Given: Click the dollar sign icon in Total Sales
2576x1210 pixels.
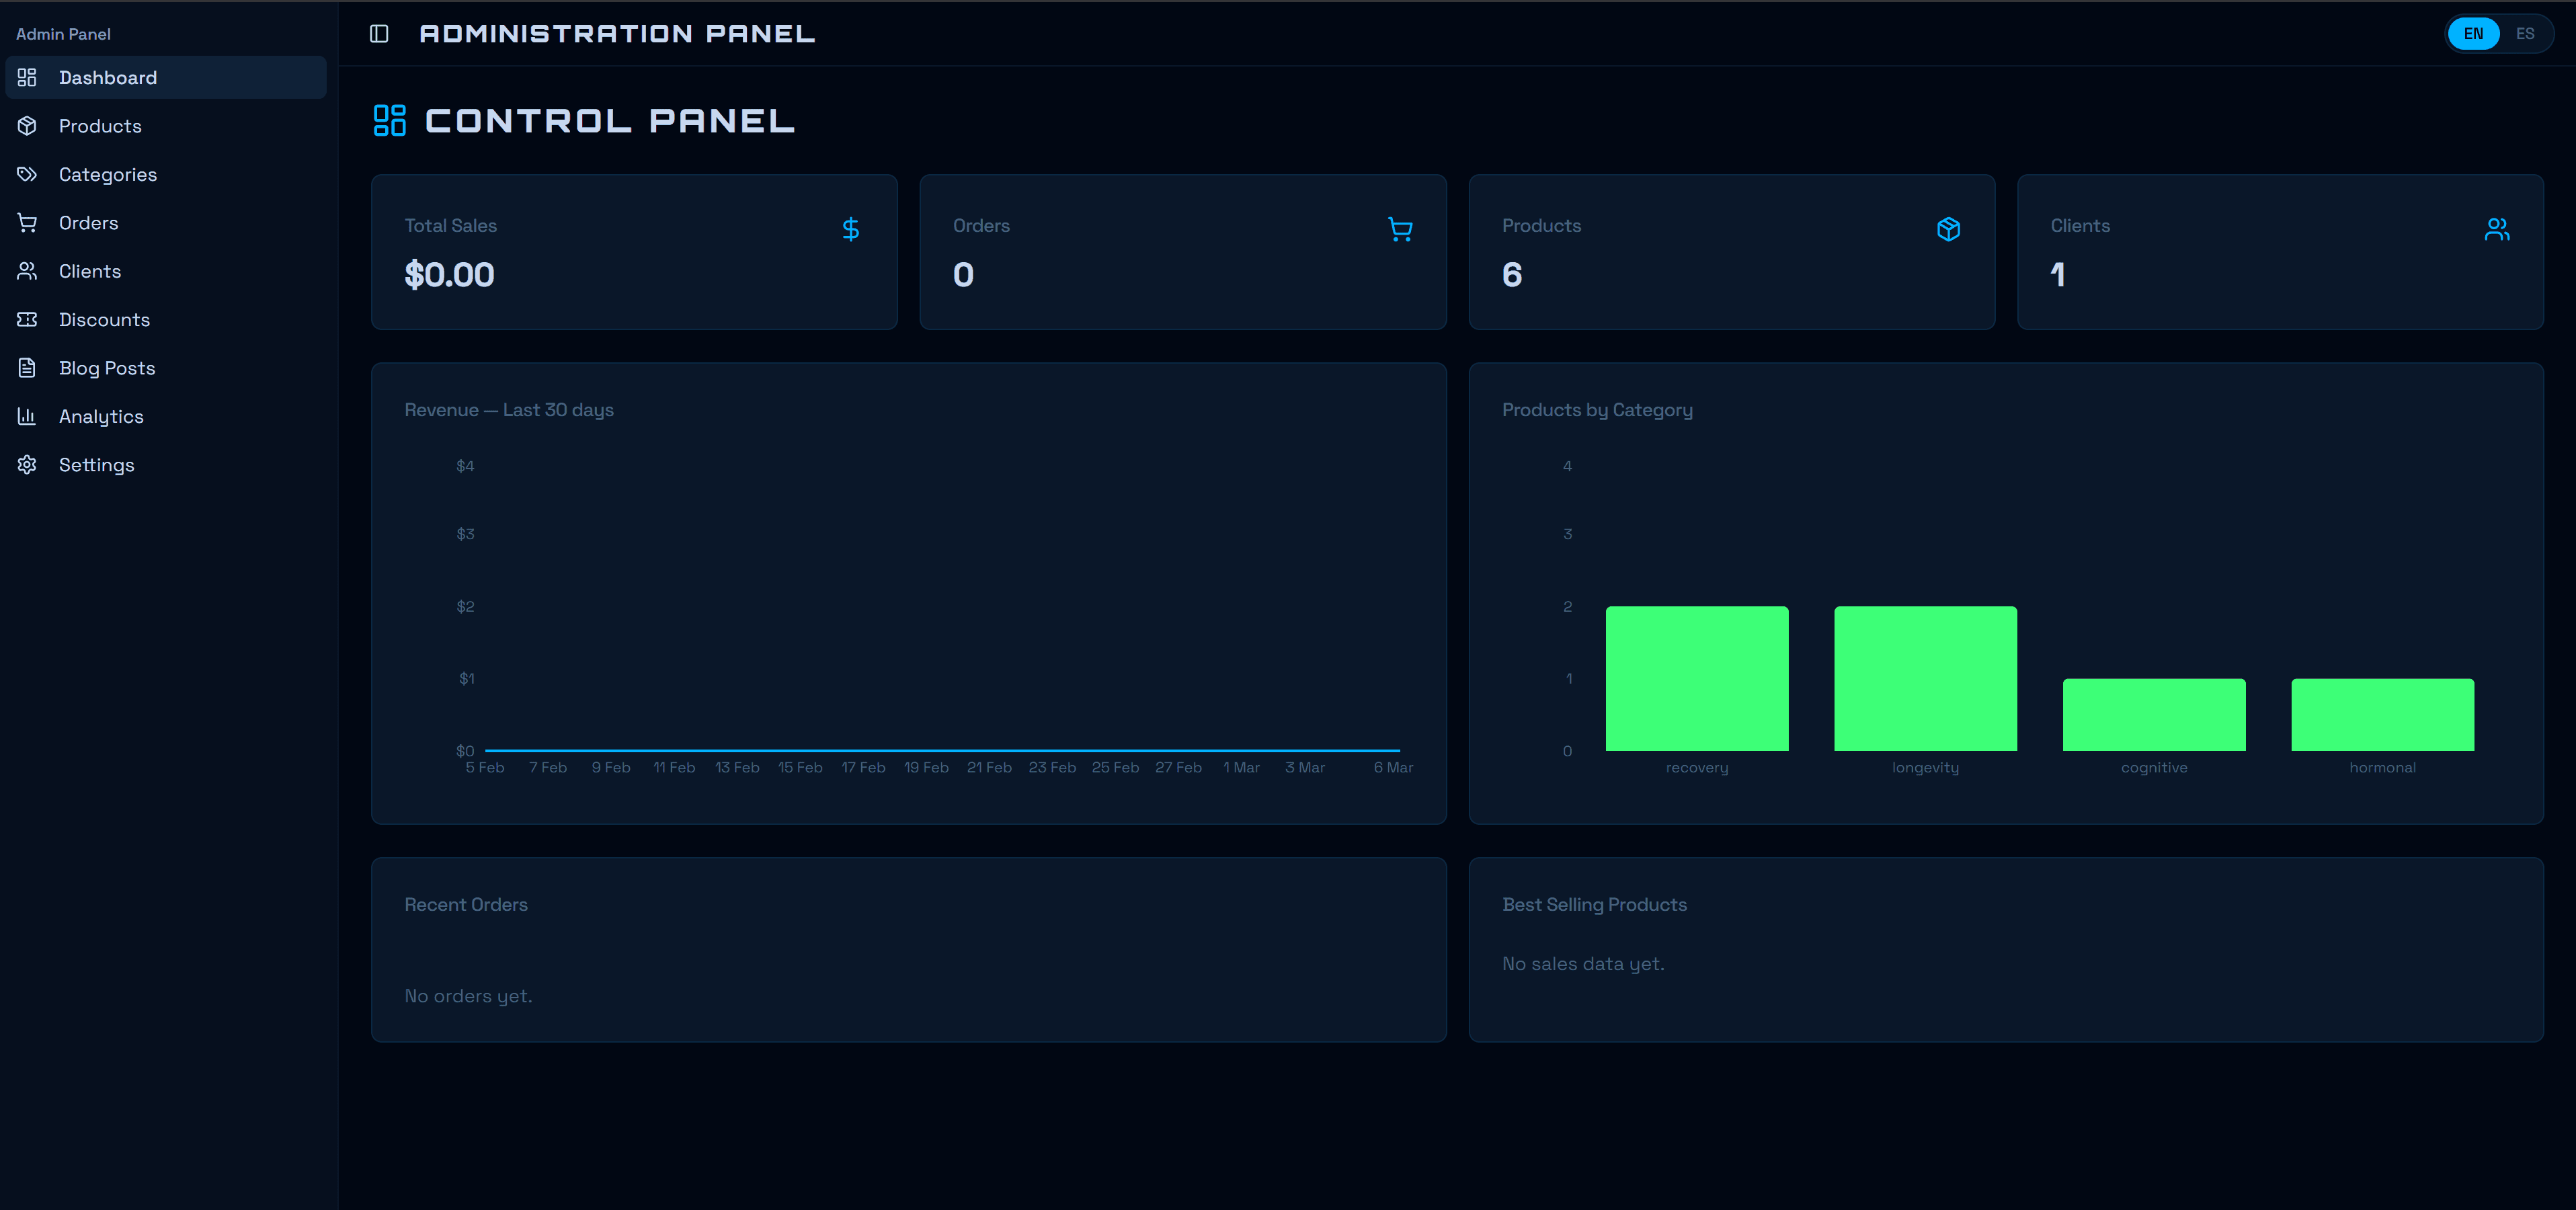Looking at the screenshot, I should [x=850, y=229].
